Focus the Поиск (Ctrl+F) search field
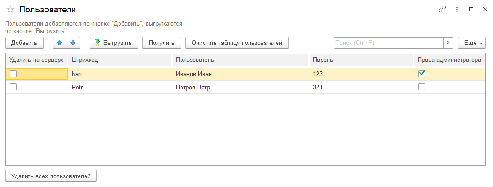Viewport: 493px width, 187px height. pos(389,43)
